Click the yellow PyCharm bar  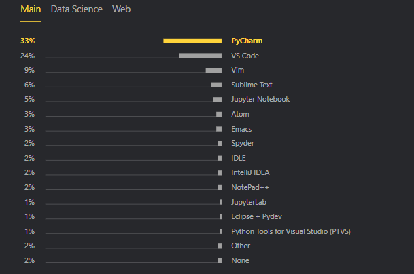click(x=192, y=41)
